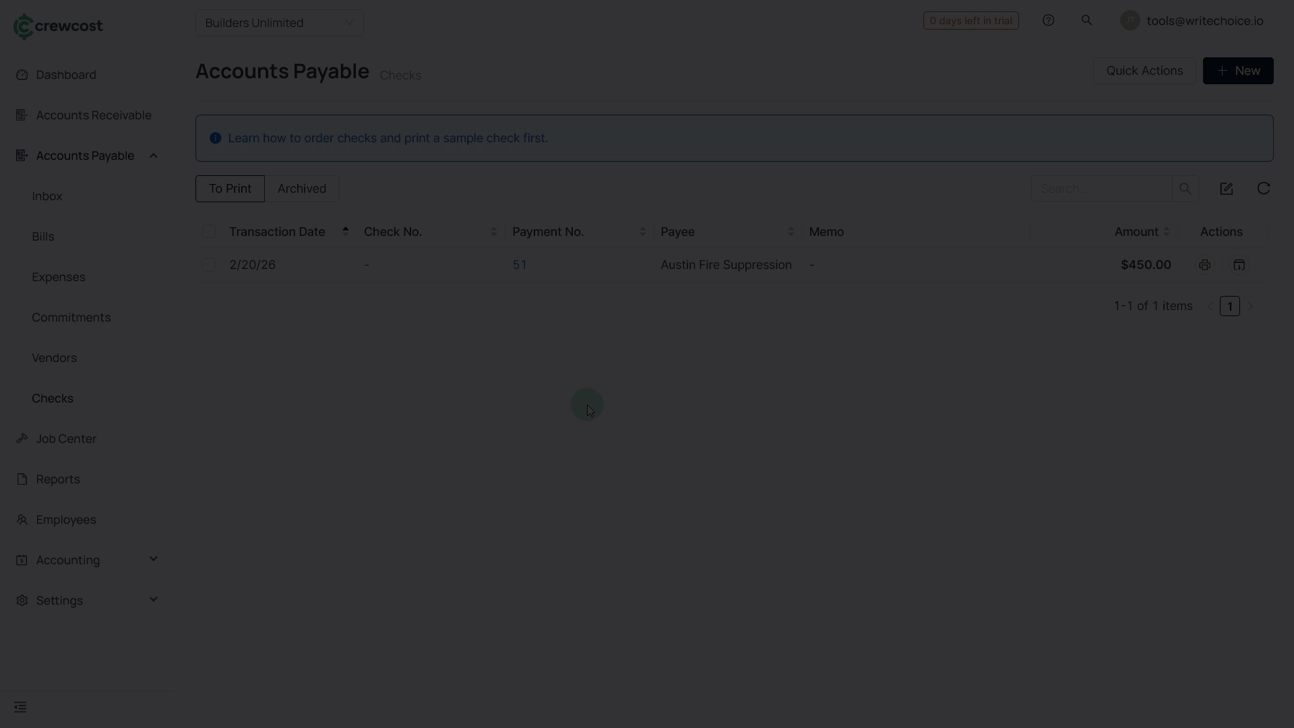Click the refresh icon above the table
The width and height of the screenshot is (1294, 728).
coord(1263,189)
